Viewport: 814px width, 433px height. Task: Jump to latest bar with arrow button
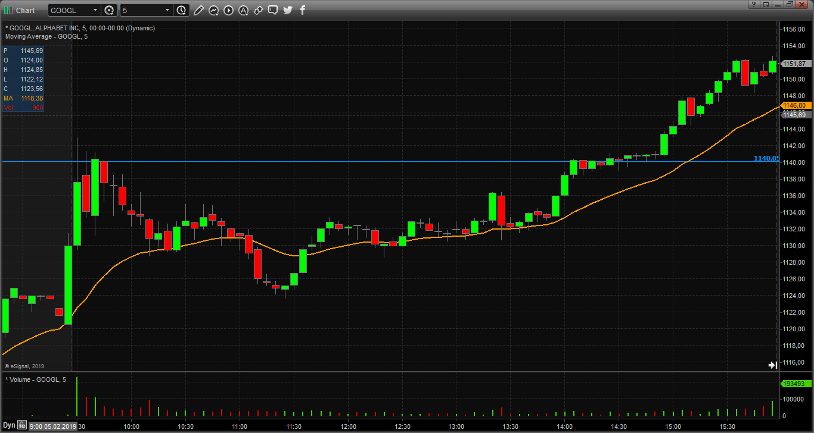772,365
